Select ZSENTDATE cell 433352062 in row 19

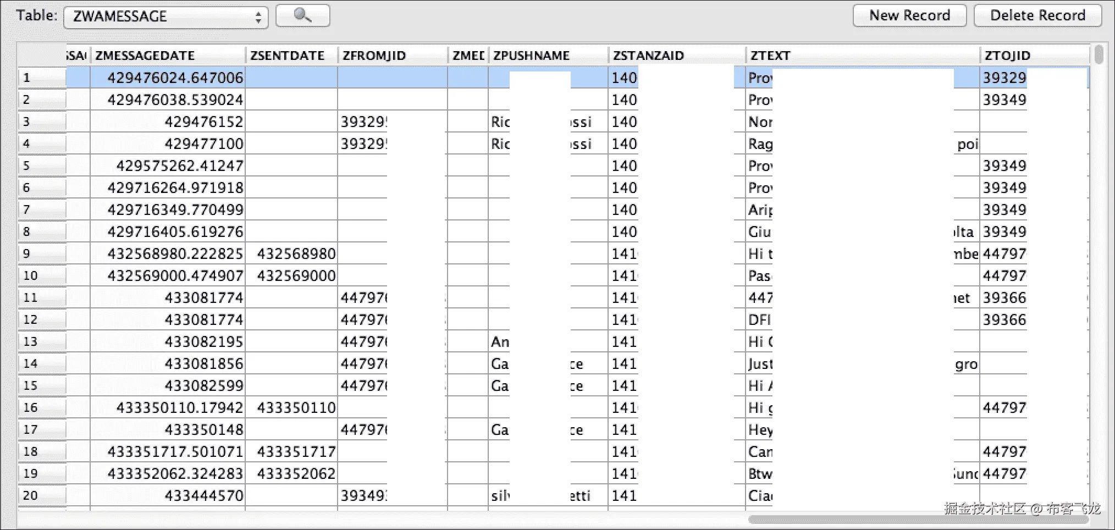[291, 473]
